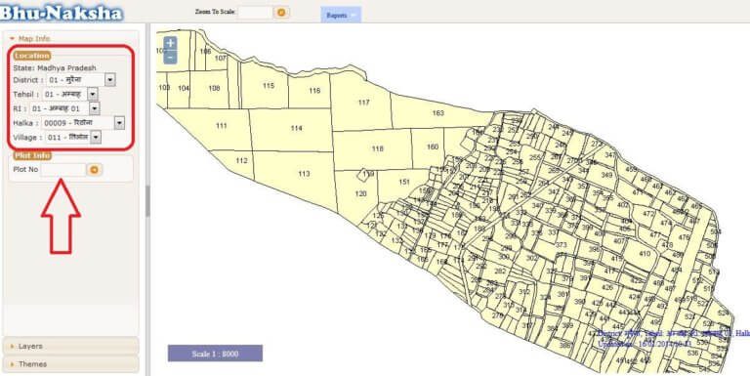This screenshot has height=376, width=750.
Task: Select plot 347 on the map
Action: pos(610,155)
